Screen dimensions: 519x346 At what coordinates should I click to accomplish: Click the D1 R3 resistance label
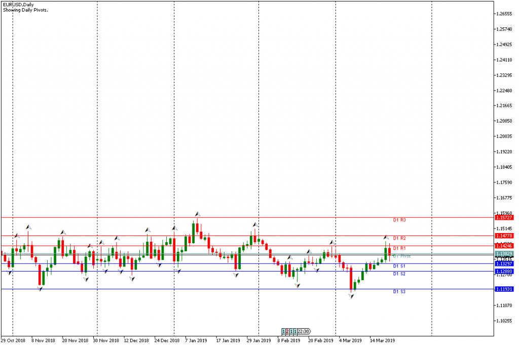point(399,220)
